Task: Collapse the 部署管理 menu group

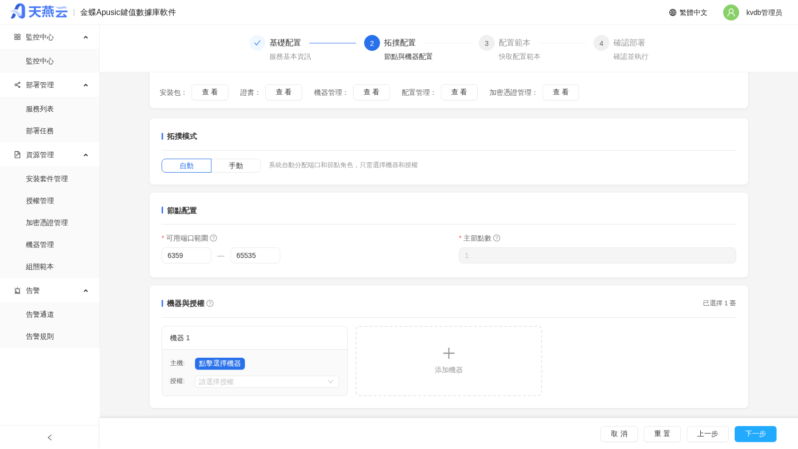Action: (x=86, y=85)
